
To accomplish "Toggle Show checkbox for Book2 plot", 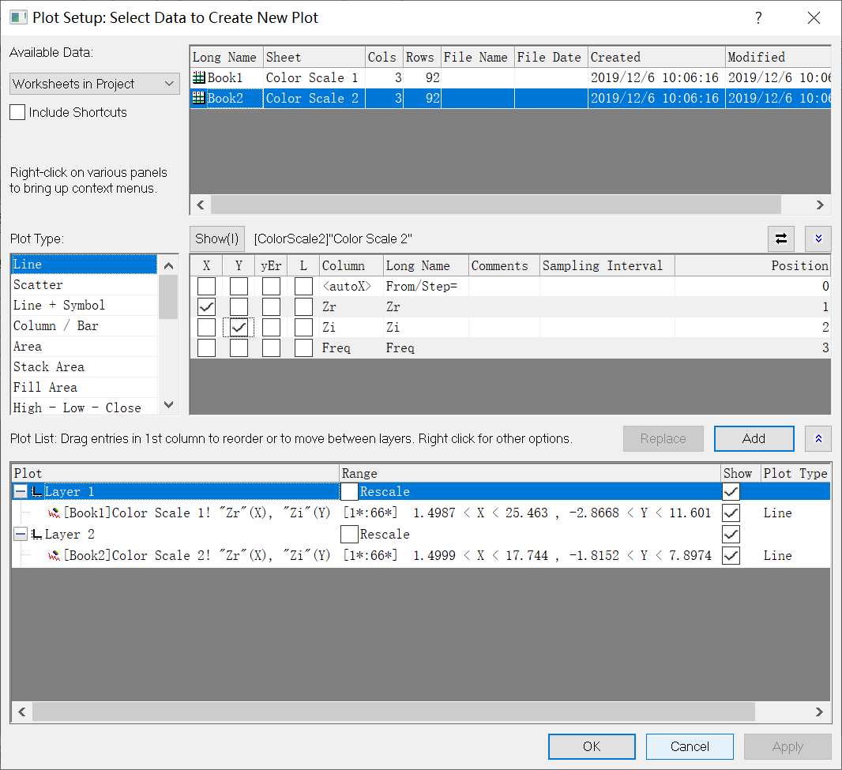I will [x=731, y=556].
